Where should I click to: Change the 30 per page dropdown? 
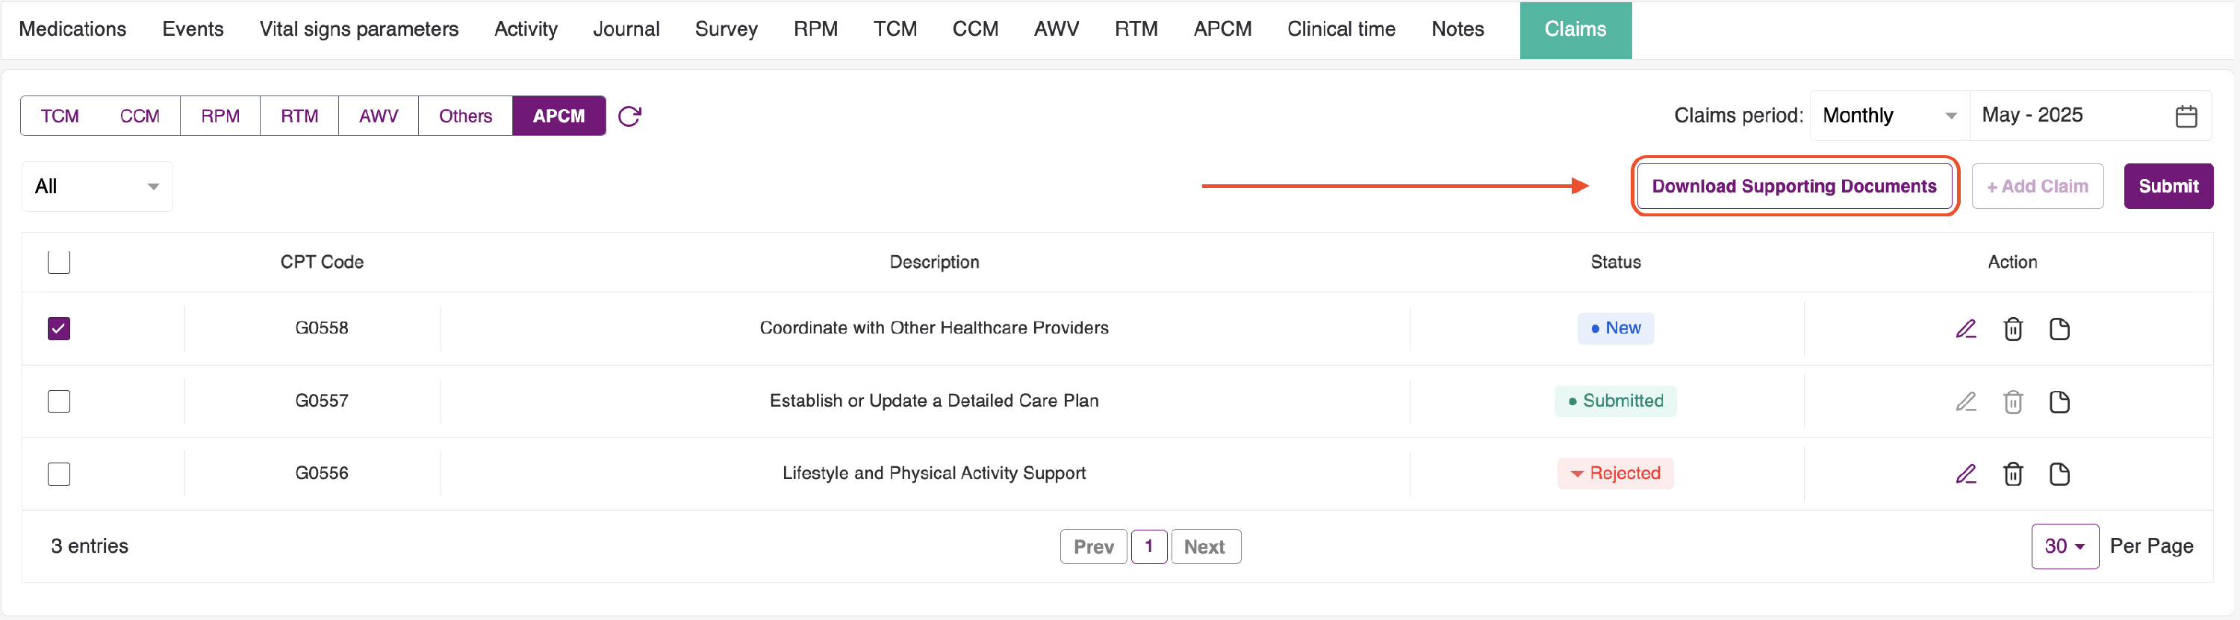point(2064,546)
